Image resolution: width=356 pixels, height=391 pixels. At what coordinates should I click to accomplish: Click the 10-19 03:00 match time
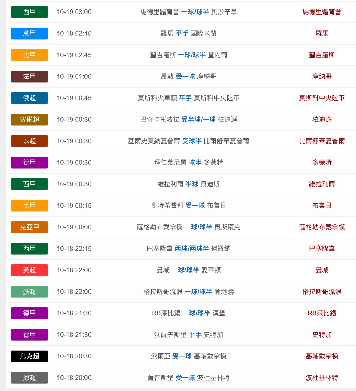click(74, 12)
